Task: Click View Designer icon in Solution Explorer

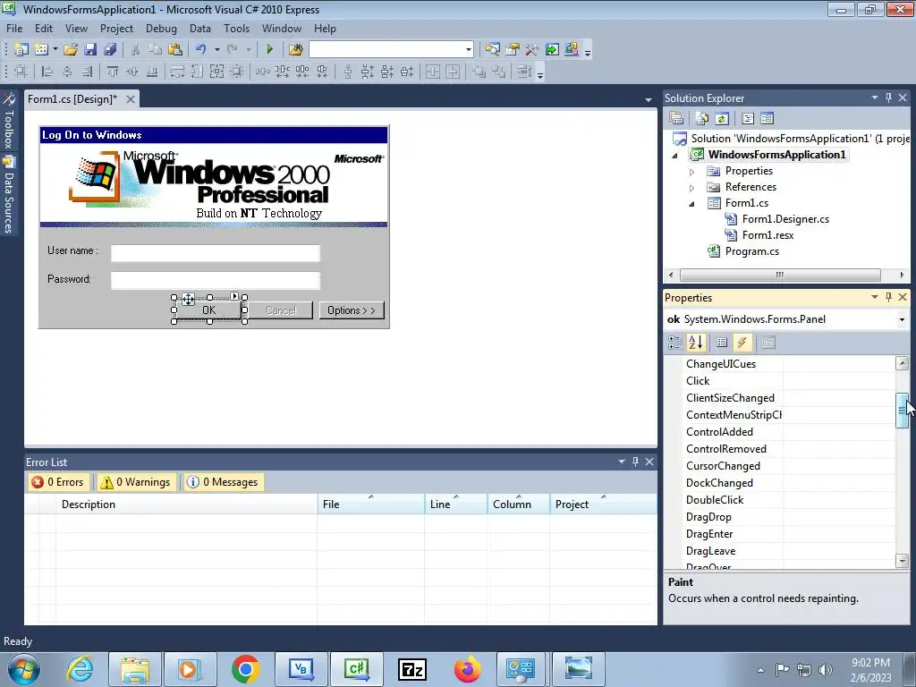Action: [767, 119]
